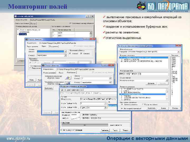Image resolution: width=190 pixels, height=142 pixels.
Task: Click gray line sample in overlay dialog
Action: click(x=74, y=115)
